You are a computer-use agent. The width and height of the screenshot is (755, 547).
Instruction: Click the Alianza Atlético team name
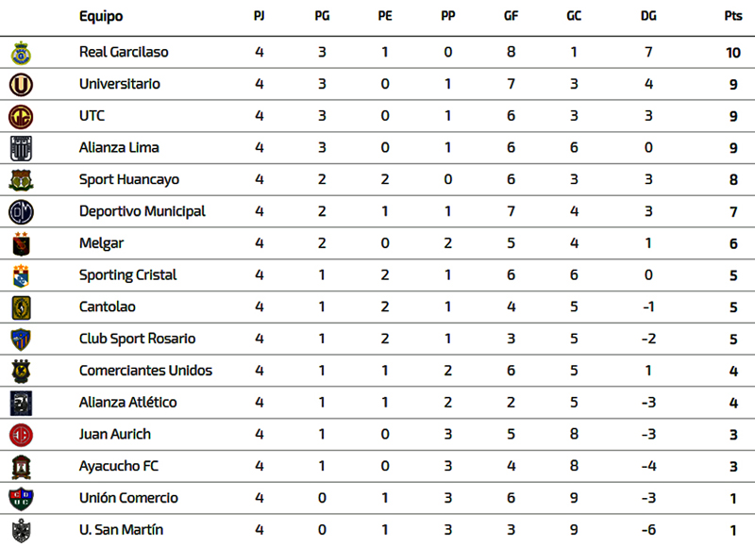[x=127, y=402]
